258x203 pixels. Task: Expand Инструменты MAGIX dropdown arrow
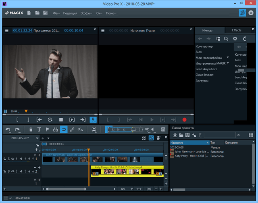click(228, 63)
